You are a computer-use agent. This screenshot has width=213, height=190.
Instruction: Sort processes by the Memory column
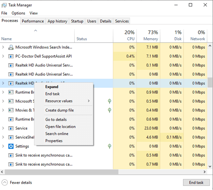[x=148, y=36]
